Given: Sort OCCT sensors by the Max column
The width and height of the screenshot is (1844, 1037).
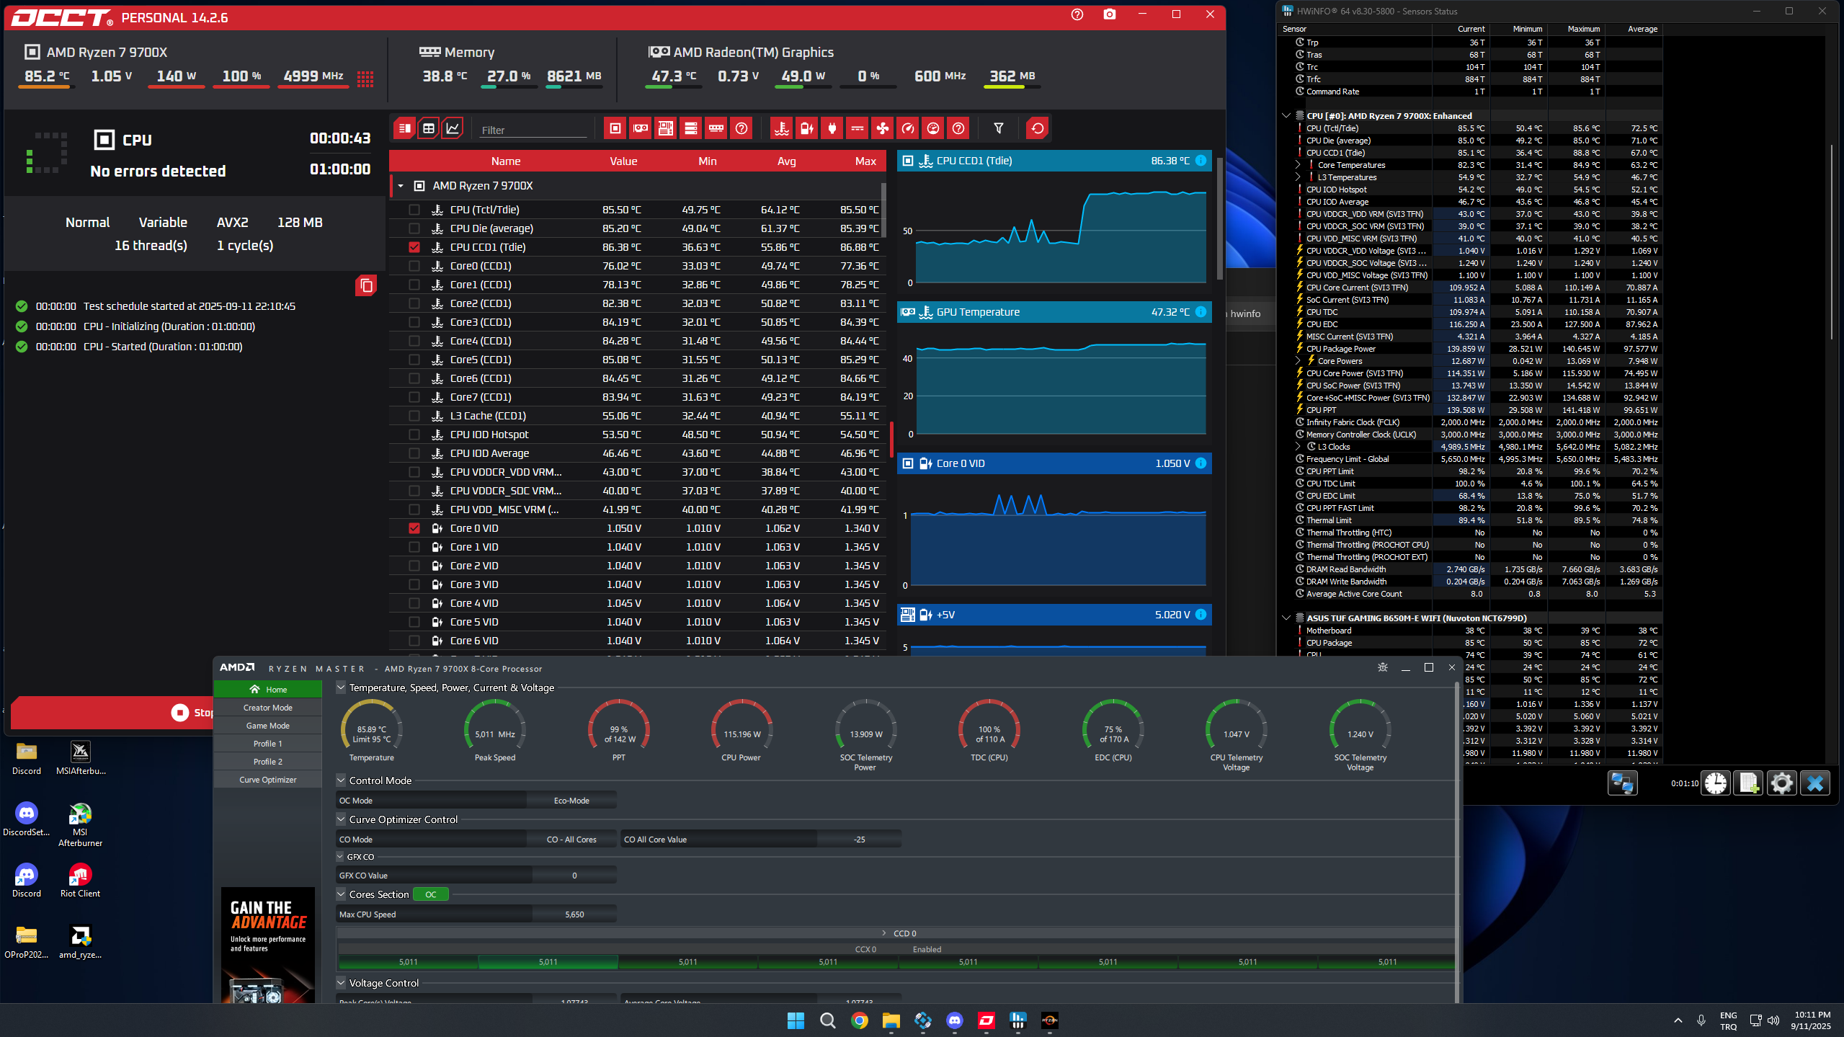Looking at the screenshot, I should 865,161.
